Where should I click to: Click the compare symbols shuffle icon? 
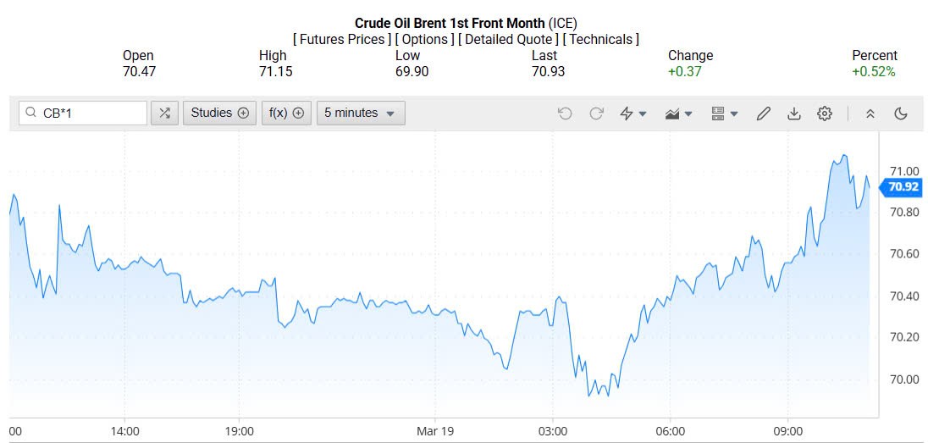[164, 113]
